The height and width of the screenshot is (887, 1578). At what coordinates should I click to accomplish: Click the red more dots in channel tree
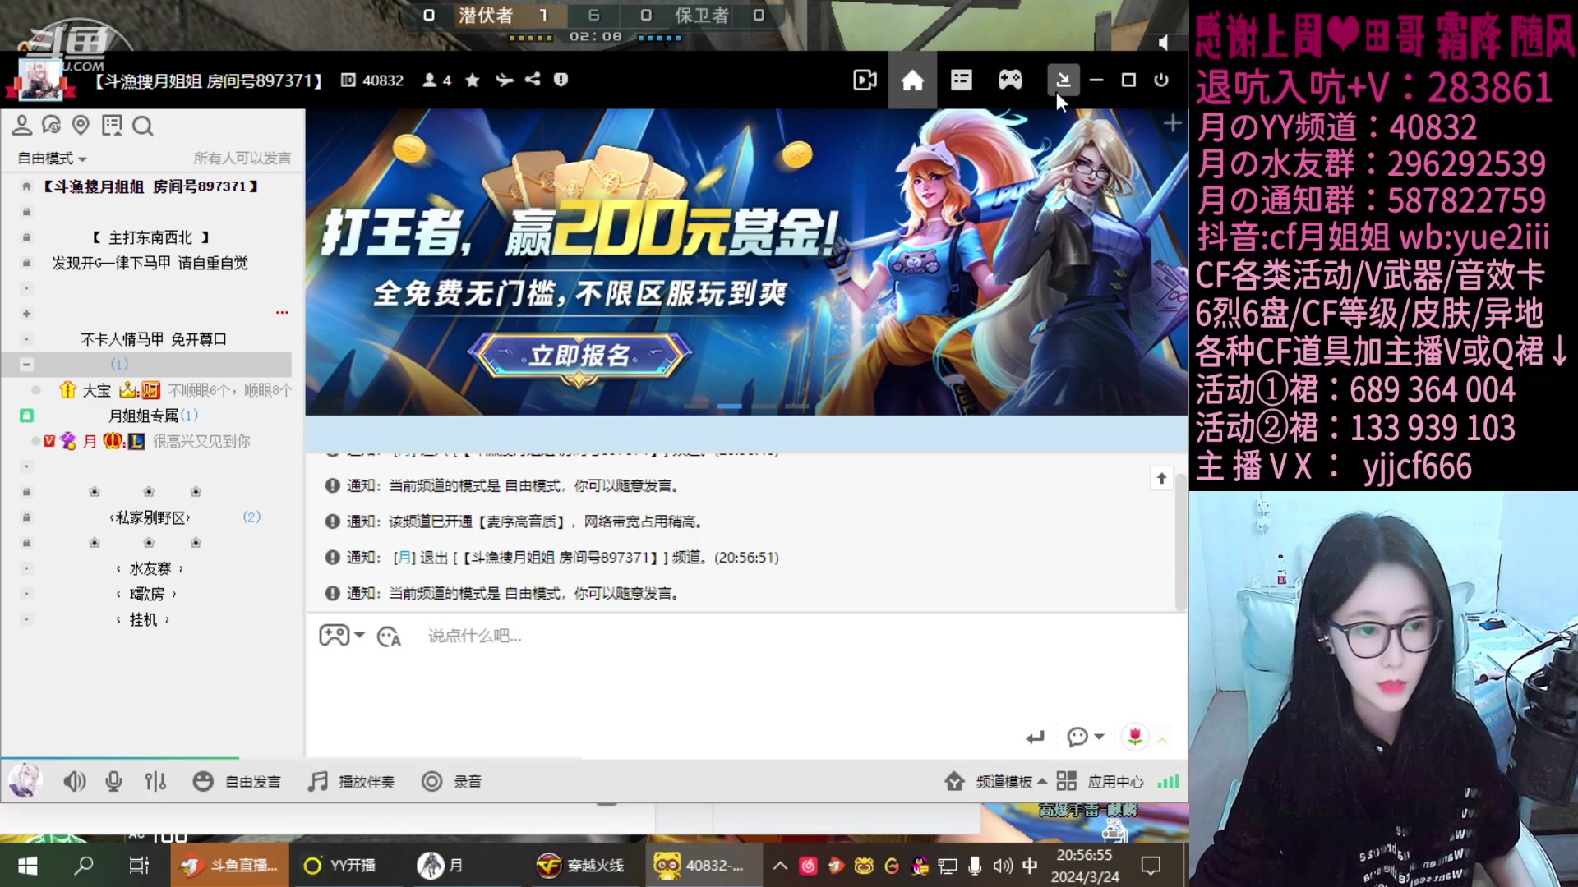click(282, 313)
